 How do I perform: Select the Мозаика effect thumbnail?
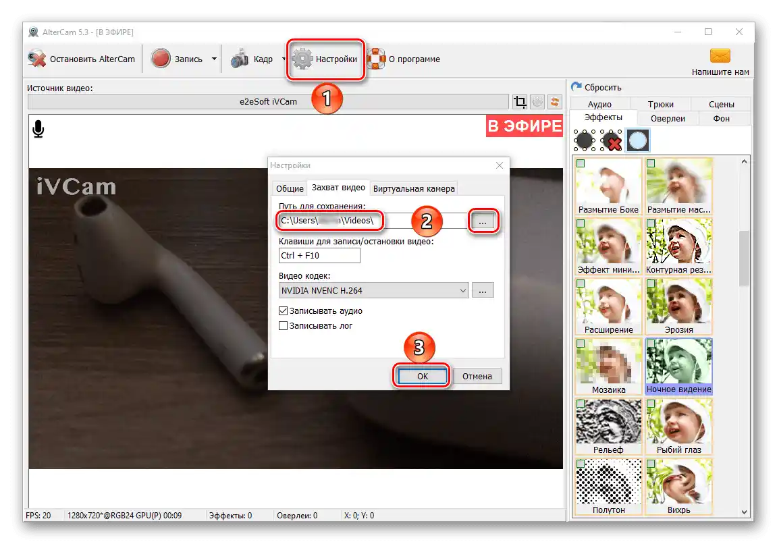point(609,366)
